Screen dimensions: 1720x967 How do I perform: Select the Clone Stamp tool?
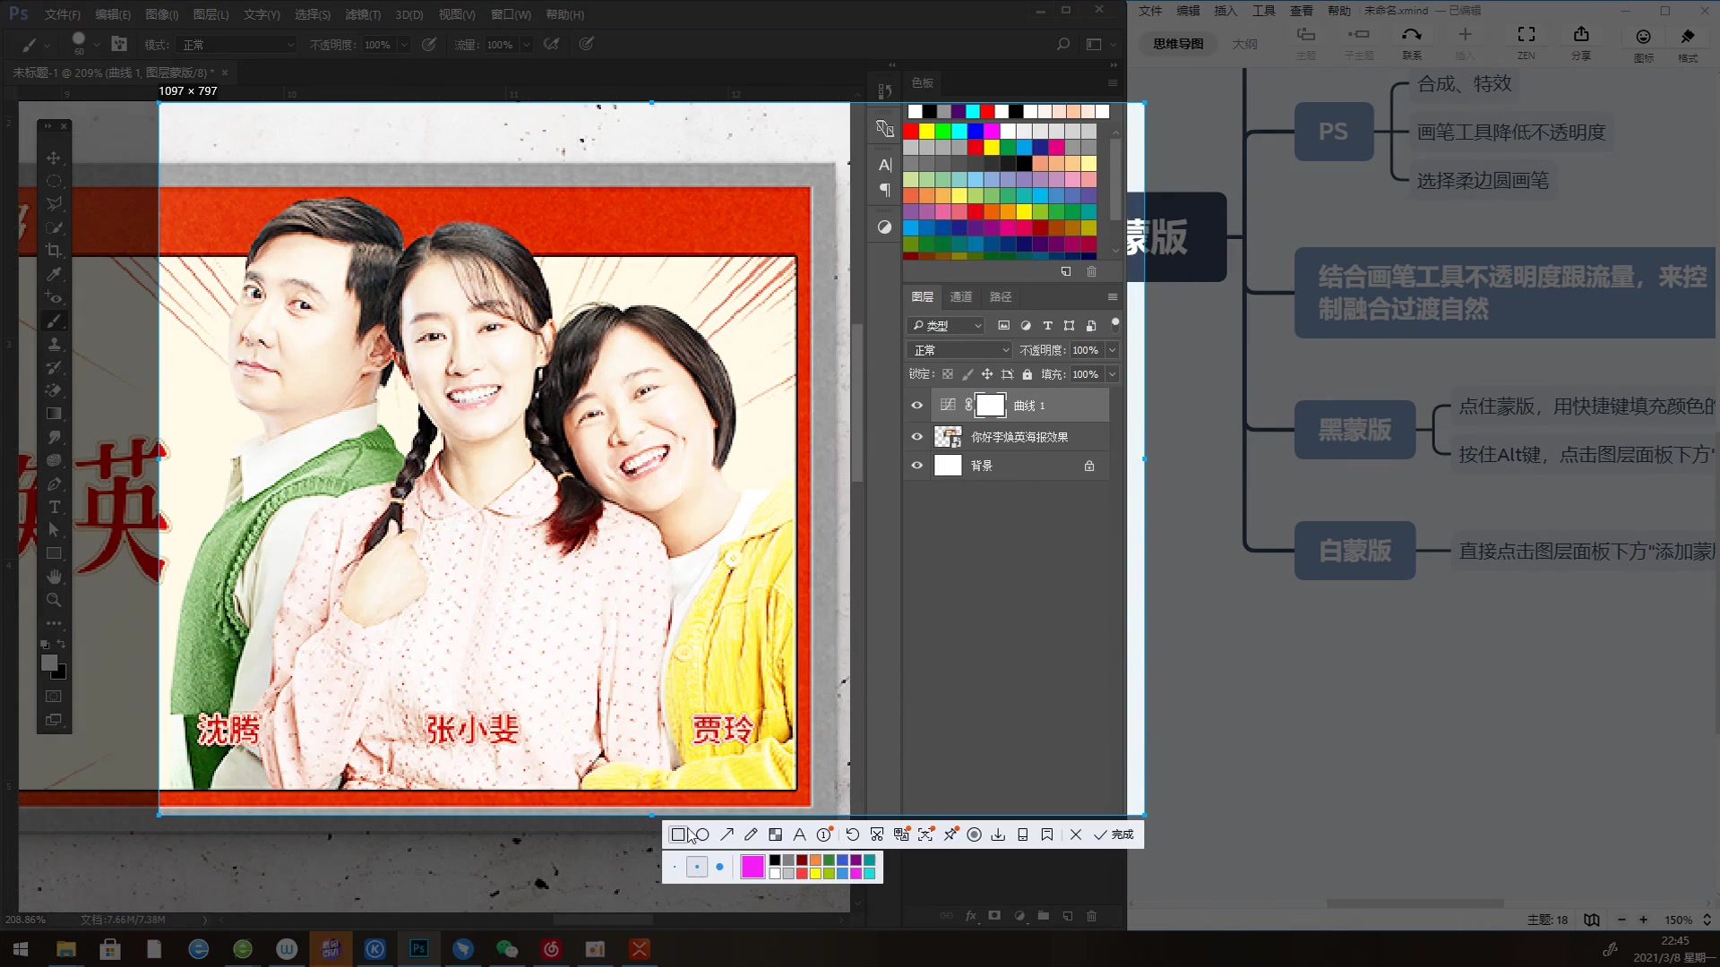pos(54,344)
